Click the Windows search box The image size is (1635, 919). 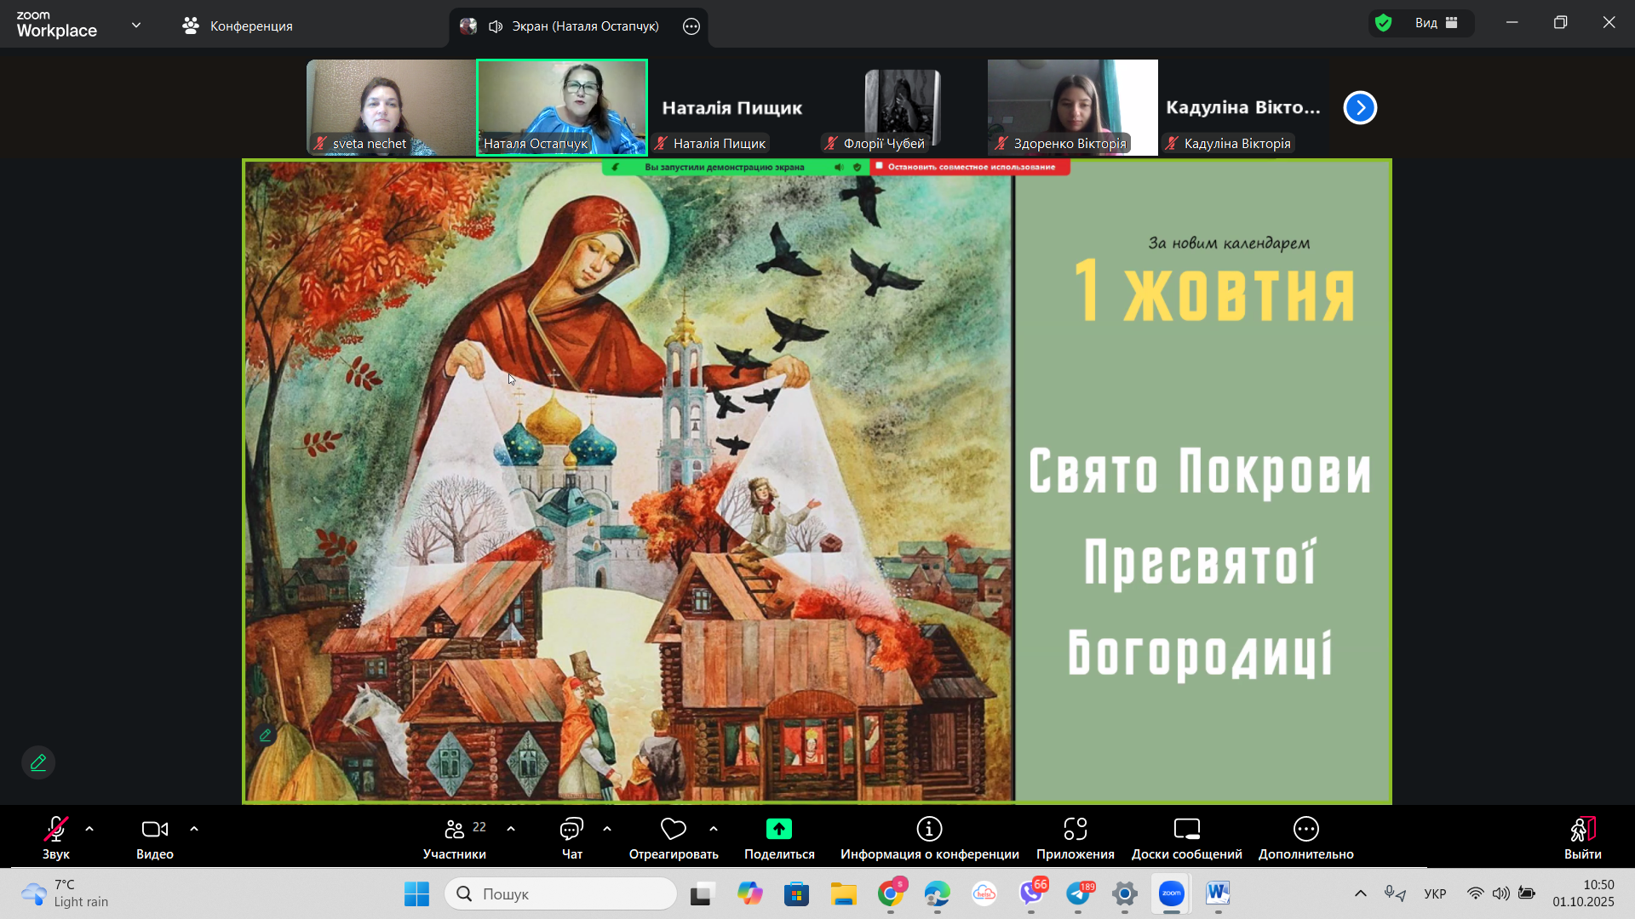tap(562, 893)
